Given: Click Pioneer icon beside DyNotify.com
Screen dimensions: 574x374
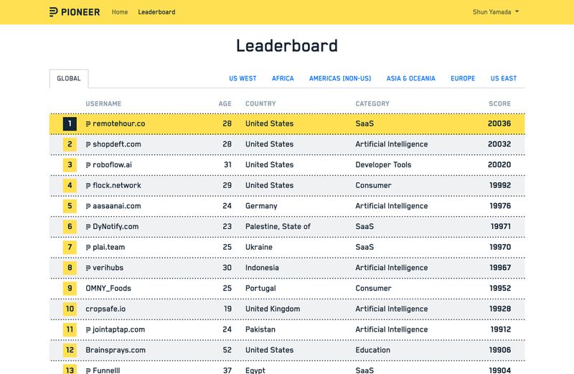Looking at the screenshot, I should coord(88,227).
